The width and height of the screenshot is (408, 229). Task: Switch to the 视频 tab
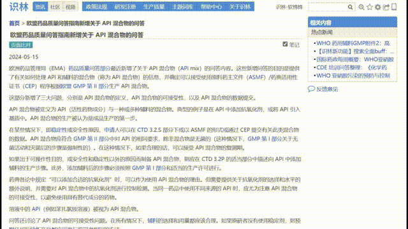(71, 7)
